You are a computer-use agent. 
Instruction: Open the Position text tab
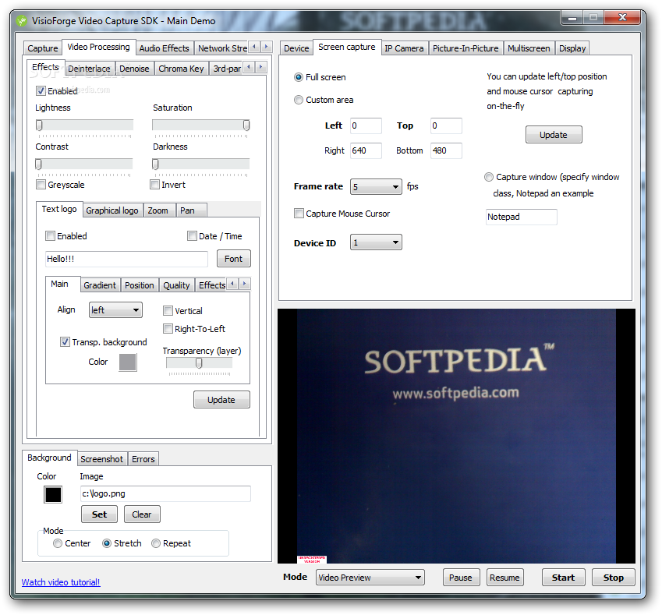140,285
